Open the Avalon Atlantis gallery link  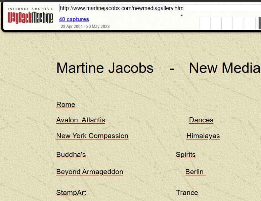pos(81,120)
